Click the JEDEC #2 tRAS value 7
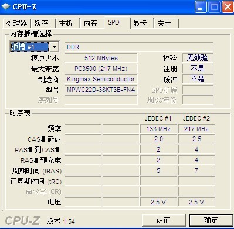234x229 pixels. (196, 171)
